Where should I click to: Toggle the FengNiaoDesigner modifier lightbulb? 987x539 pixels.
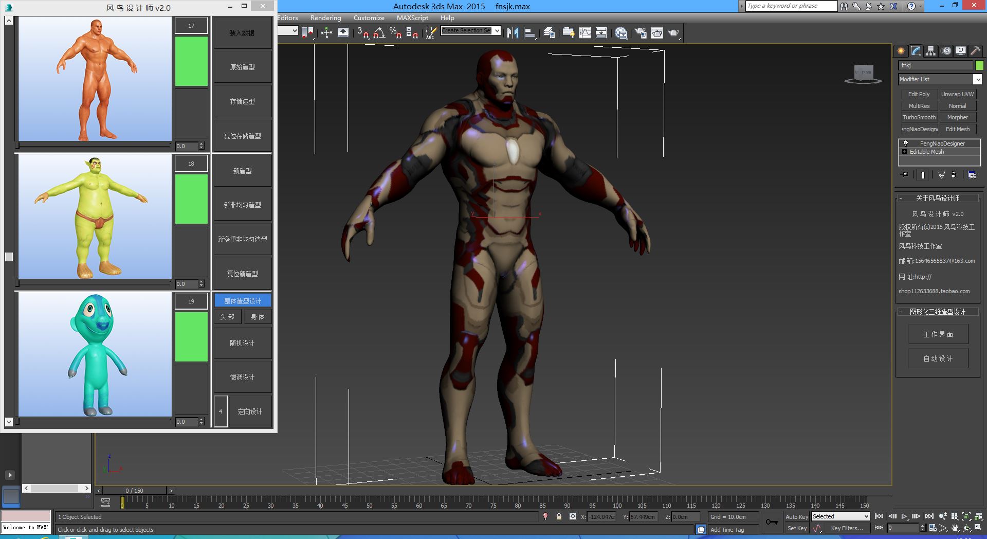pos(906,143)
